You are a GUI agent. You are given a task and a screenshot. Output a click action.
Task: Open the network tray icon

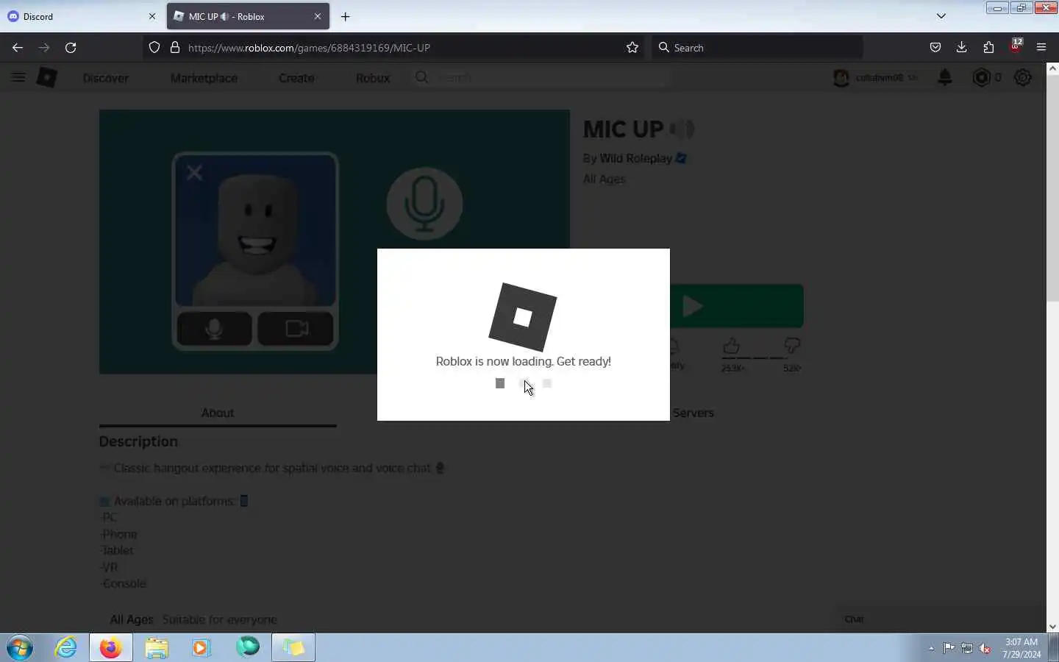coord(967,649)
